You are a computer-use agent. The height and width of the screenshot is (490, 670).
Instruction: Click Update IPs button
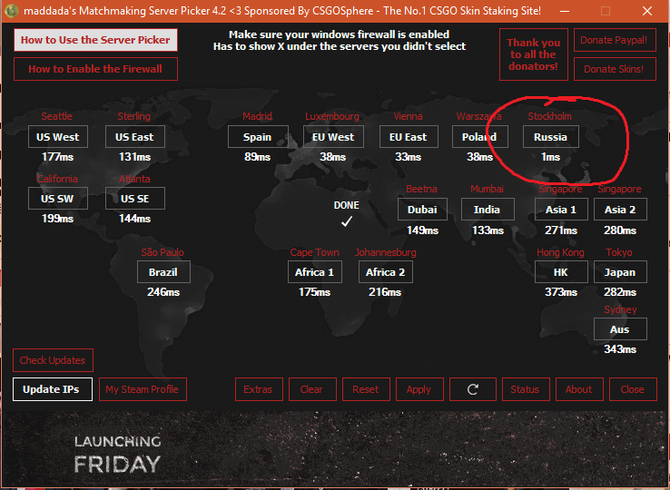click(52, 389)
